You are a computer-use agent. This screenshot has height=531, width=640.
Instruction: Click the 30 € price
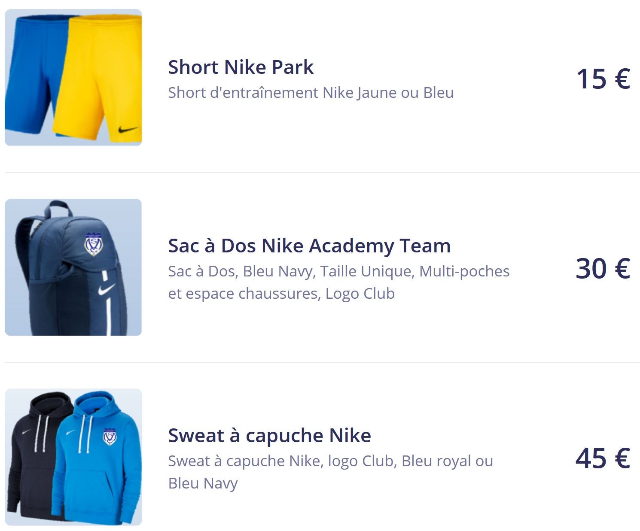tap(603, 269)
